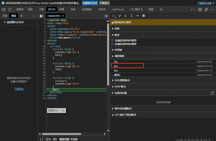The width and height of the screenshot is (216, 141).
Task: Click the right arrow of the horizontal scrollbar
Action: click(x=105, y=134)
